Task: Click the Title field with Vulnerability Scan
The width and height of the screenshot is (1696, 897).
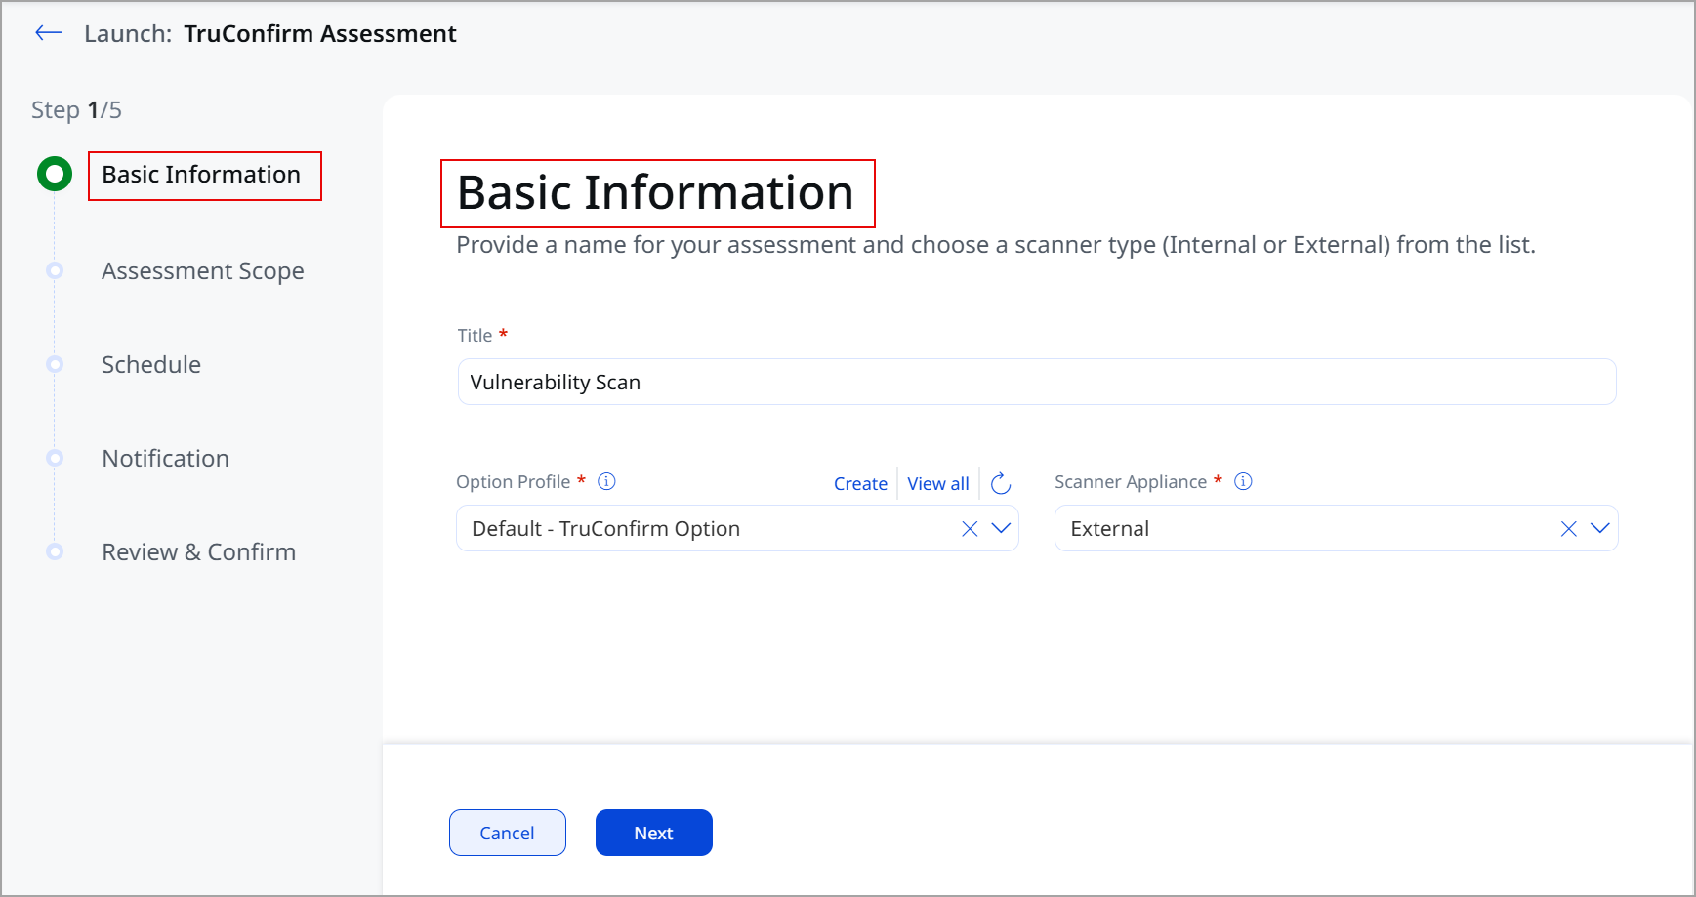Action: click(1037, 382)
